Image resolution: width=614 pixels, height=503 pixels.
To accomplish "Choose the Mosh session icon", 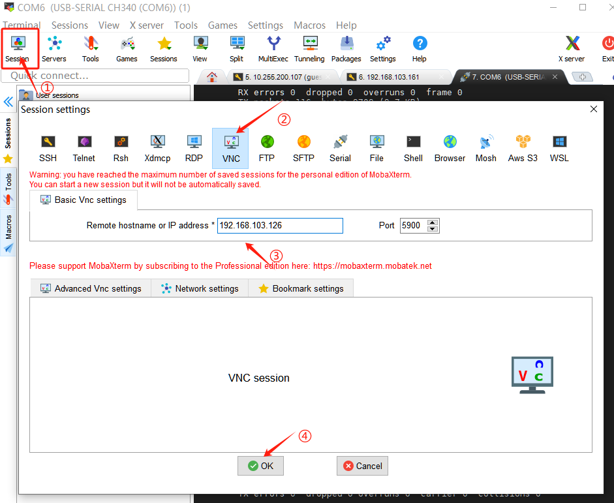I will (x=485, y=147).
